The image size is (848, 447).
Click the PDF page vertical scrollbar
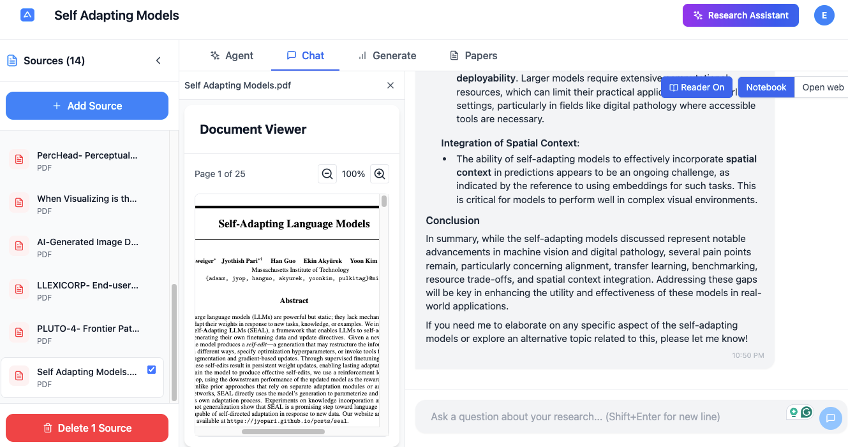pyautogui.click(x=384, y=201)
